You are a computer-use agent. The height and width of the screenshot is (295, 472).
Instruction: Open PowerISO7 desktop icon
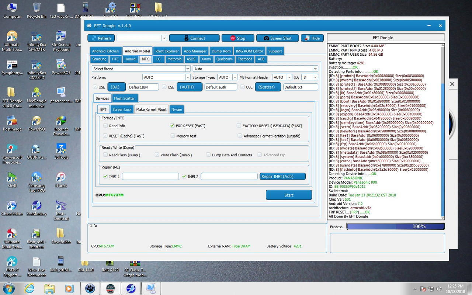(61, 67)
